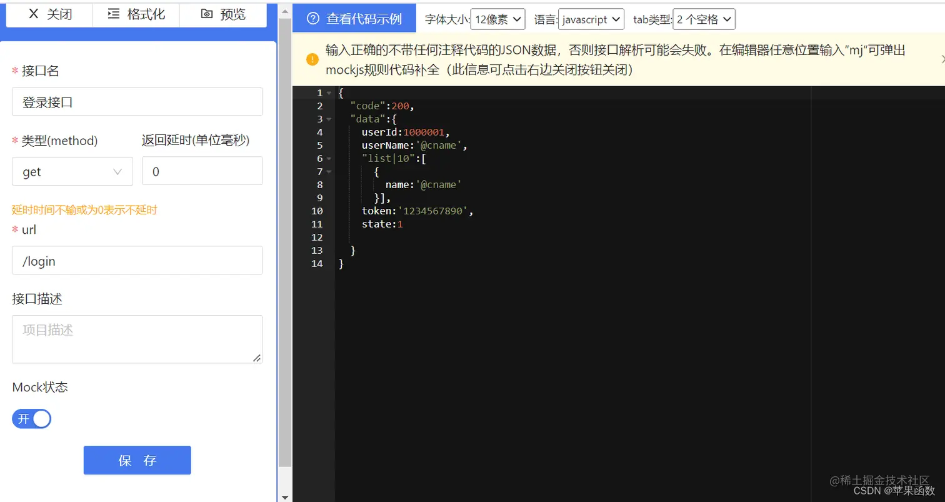Collapse code fold arrow on line 3
The height and width of the screenshot is (502, 945).
[x=329, y=119]
